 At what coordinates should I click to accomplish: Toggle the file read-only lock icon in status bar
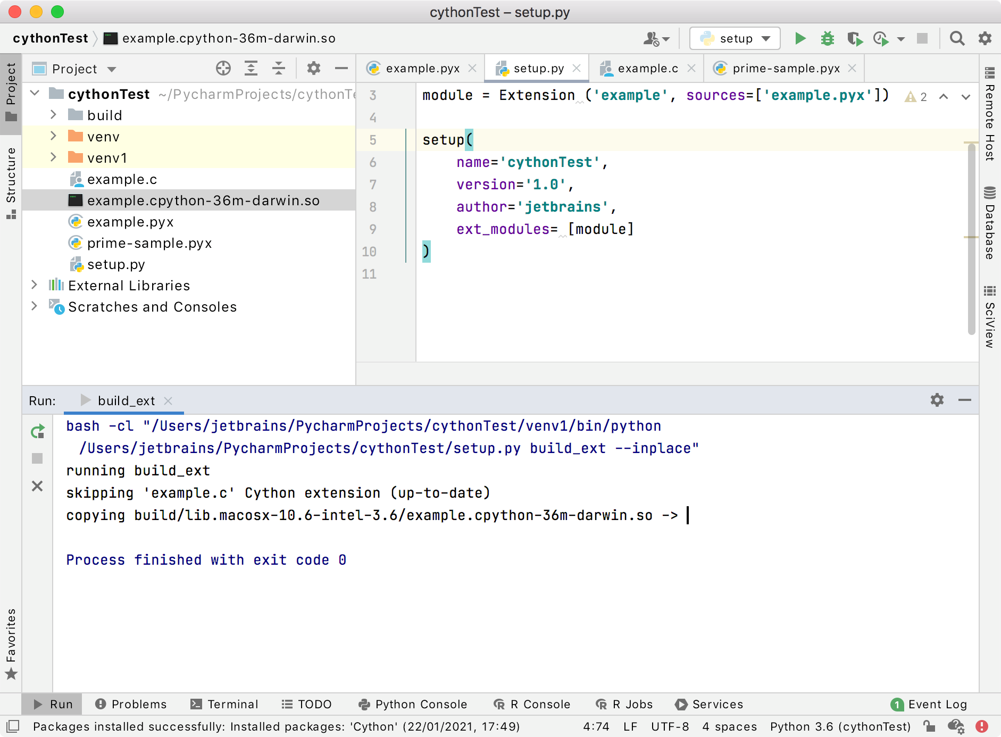pos(928,726)
